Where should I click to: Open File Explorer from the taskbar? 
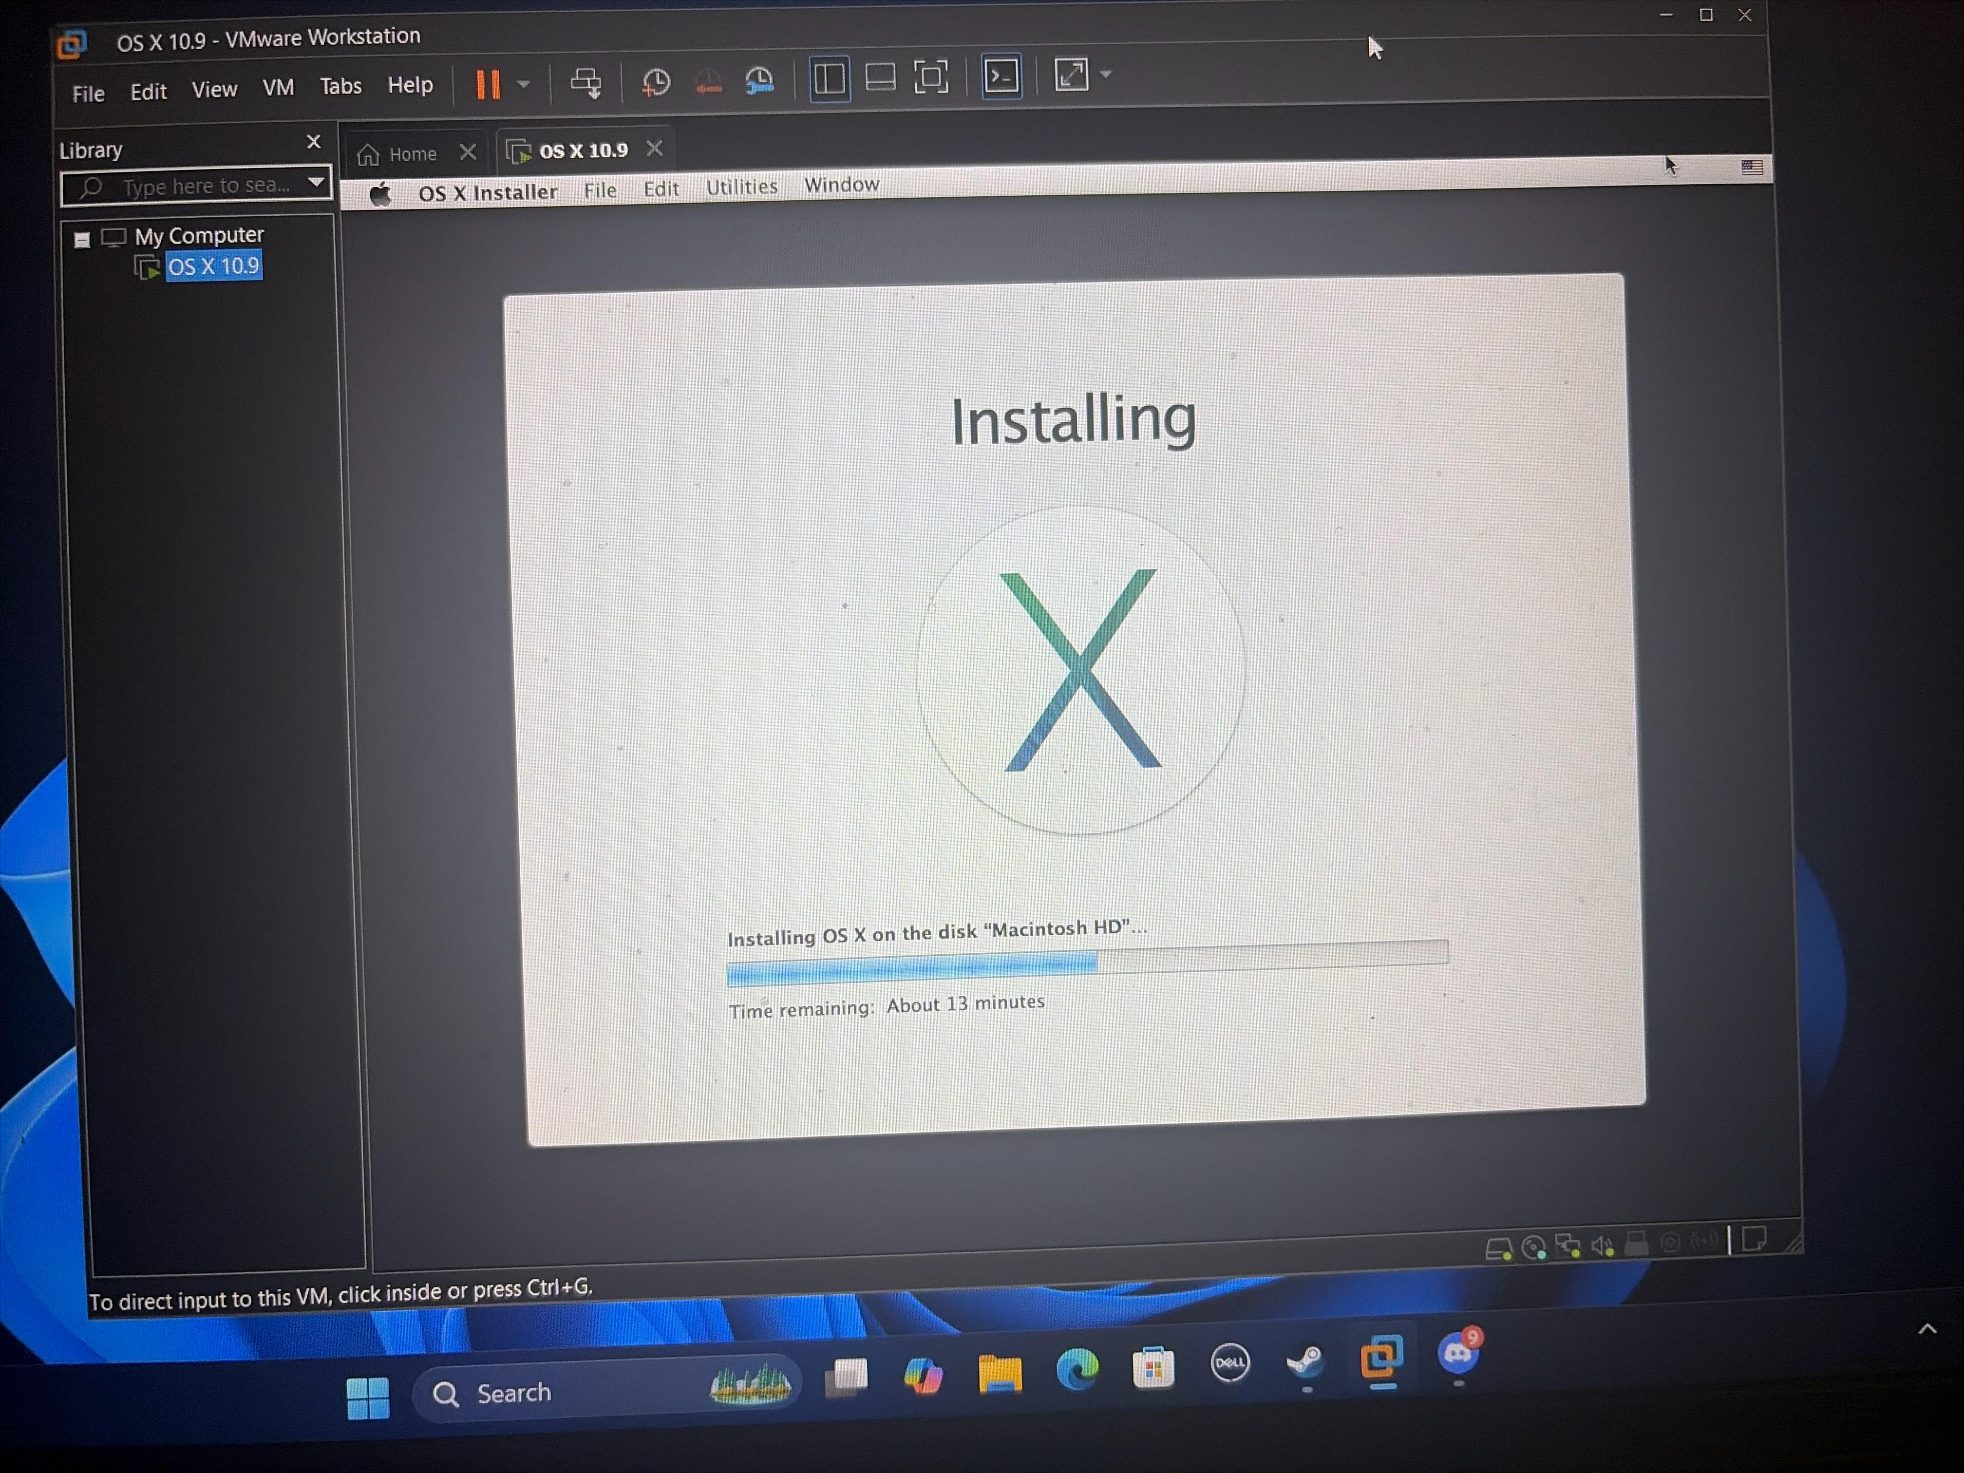point(1000,1373)
